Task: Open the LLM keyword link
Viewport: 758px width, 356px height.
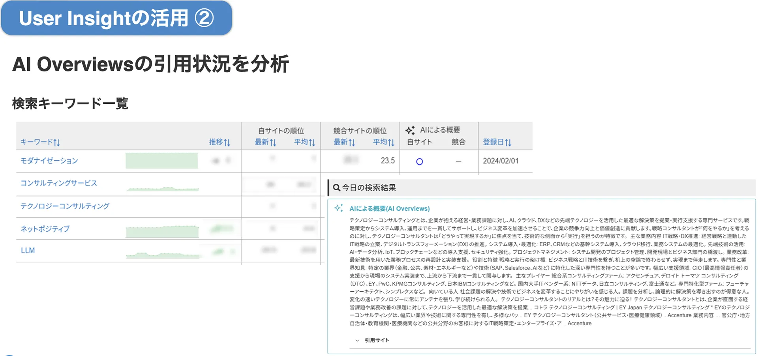Action: pyautogui.click(x=28, y=251)
